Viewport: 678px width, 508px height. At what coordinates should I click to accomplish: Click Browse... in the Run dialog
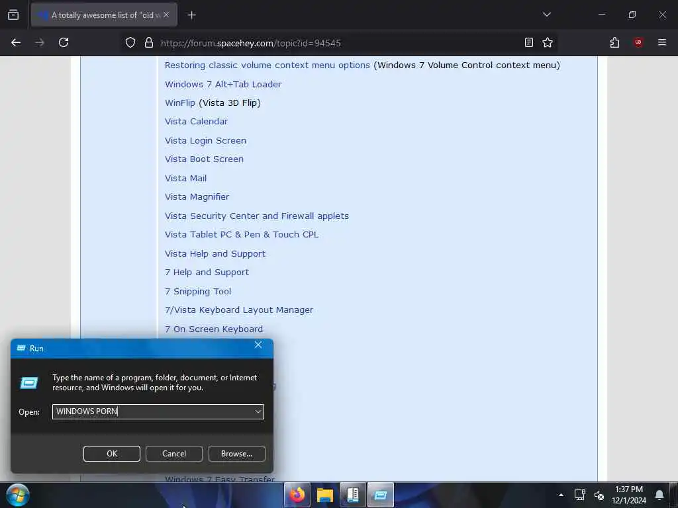click(236, 454)
